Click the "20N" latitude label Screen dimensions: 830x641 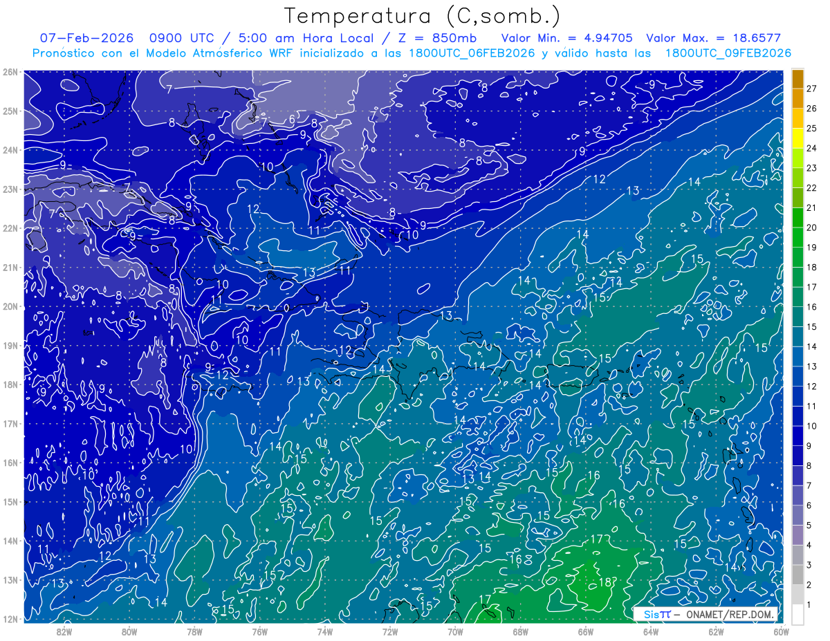[10, 306]
